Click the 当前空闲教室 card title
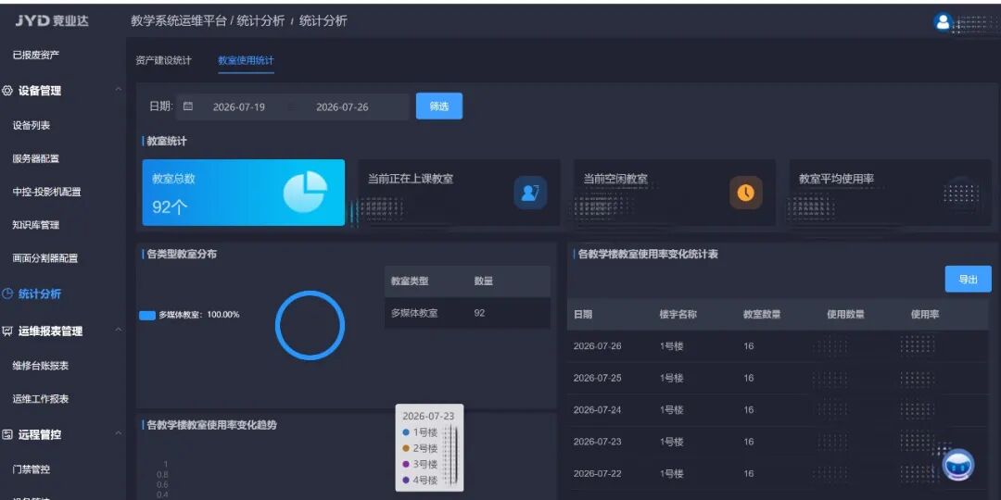This screenshot has height=500, width=1001. tap(615, 180)
